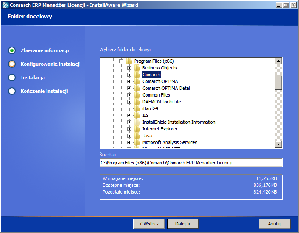The image size is (299, 233).
Task: Select the DAEMON Tools Lite label
Action: pyautogui.click(x=161, y=102)
